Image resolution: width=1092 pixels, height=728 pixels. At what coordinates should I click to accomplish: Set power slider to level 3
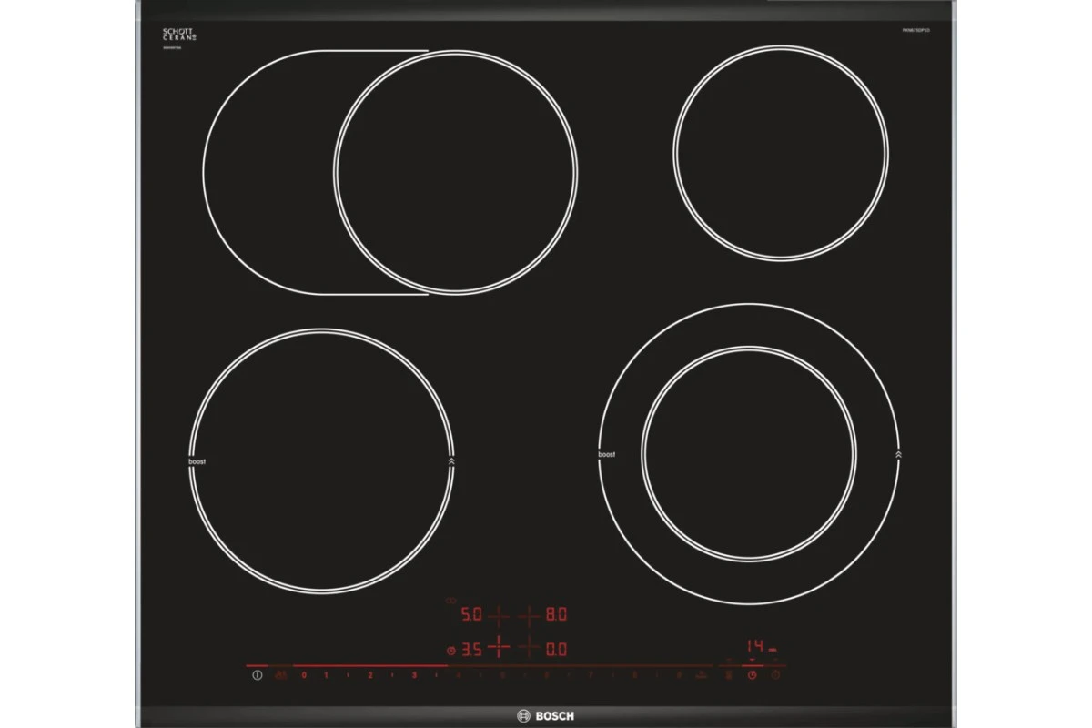point(414,675)
